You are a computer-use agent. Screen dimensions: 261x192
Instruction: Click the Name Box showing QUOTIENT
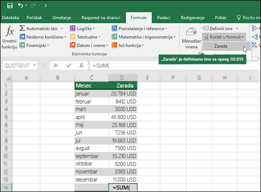(x=20, y=65)
